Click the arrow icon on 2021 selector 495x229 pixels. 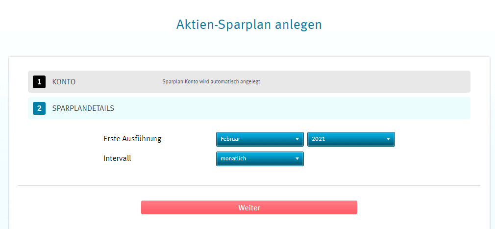[388, 139]
